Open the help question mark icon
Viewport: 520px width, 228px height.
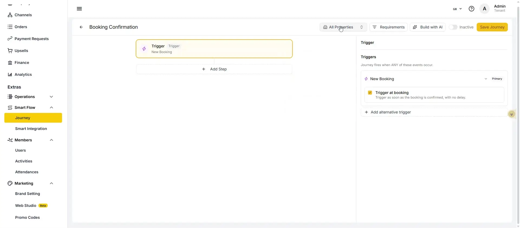point(472,9)
